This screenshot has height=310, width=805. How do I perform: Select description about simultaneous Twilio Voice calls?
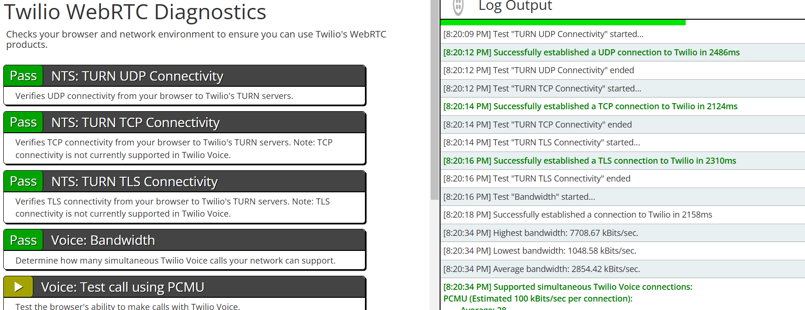tap(175, 261)
